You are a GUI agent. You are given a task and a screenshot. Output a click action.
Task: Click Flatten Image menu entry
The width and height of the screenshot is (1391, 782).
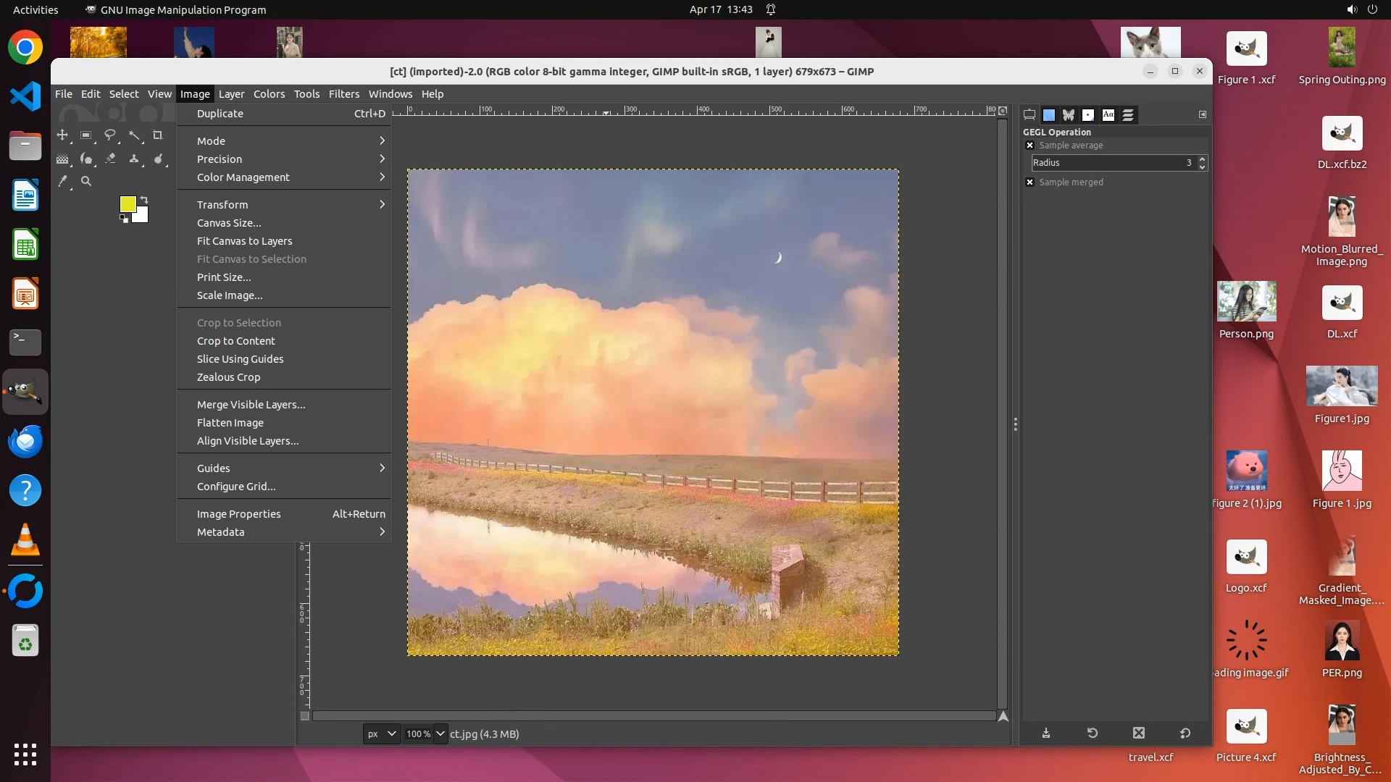point(230,423)
